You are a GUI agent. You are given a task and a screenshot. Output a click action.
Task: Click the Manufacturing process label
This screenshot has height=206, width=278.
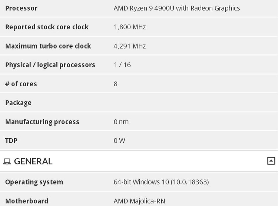(x=42, y=122)
